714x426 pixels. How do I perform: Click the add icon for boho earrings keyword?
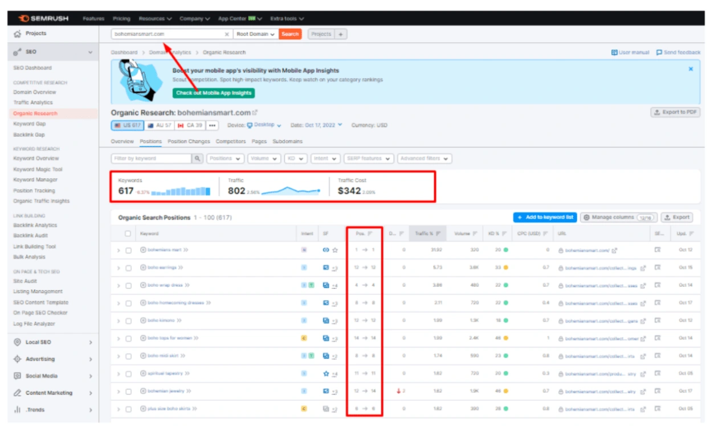(143, 268)
